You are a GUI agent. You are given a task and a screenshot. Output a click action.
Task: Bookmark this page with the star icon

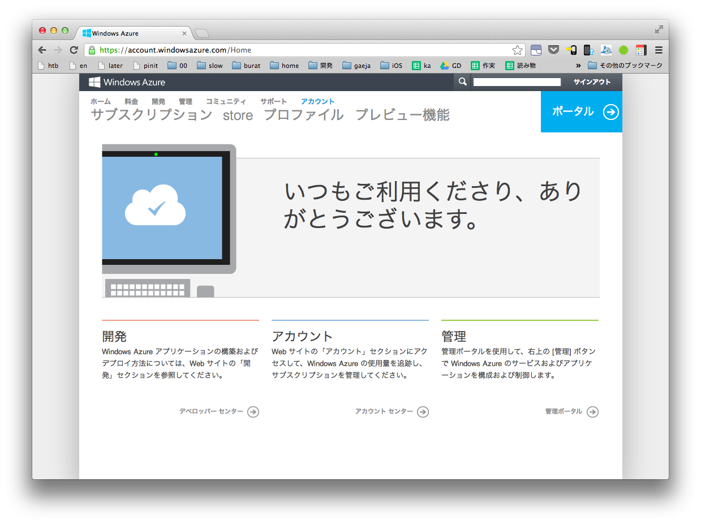[x=517, y=50]
